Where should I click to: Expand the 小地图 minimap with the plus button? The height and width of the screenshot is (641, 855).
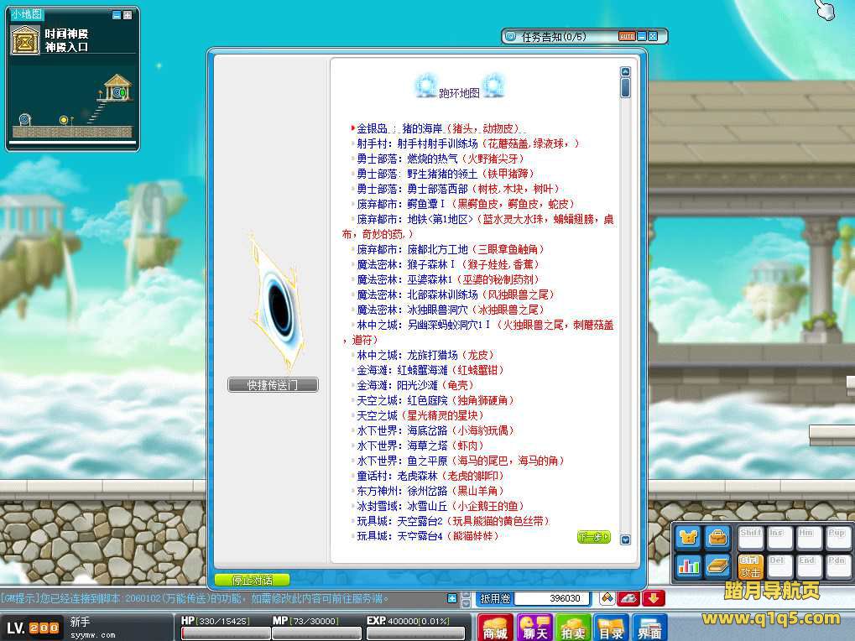(128, 15)
